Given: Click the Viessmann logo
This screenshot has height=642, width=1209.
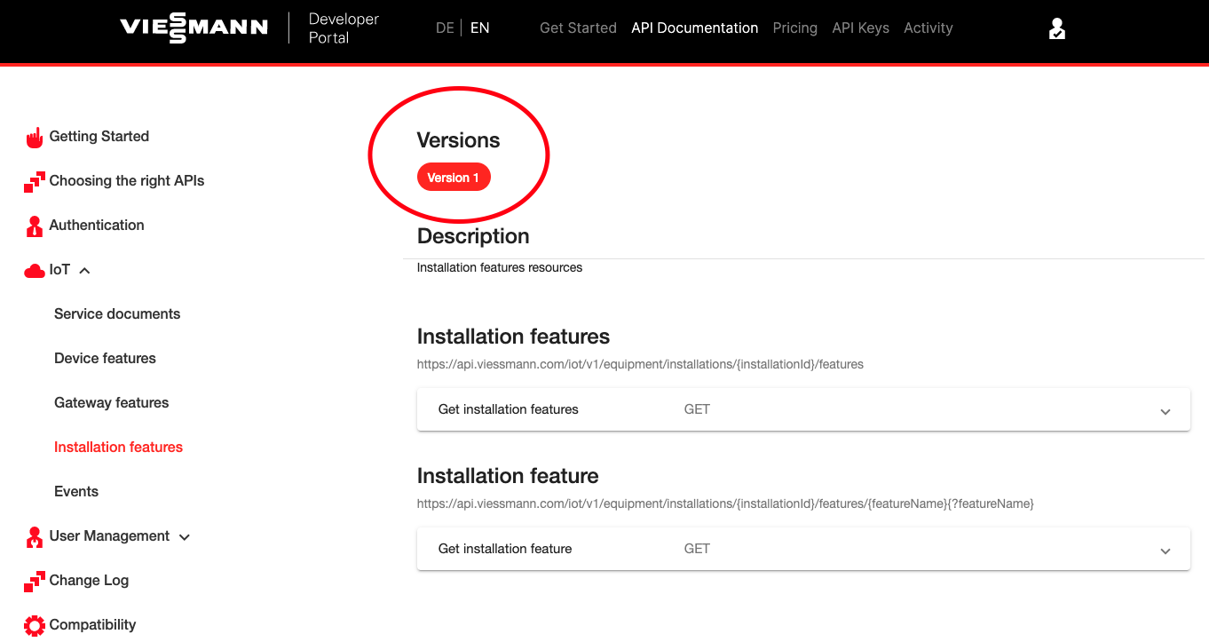Looking at the screenshot, I should coord(194,28).
